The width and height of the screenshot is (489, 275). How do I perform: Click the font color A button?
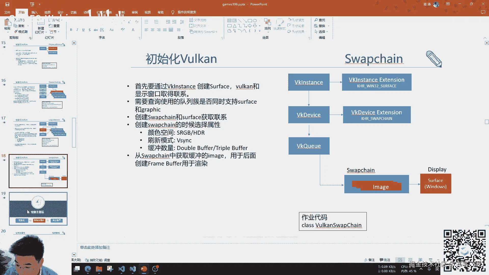pos(133,30)
